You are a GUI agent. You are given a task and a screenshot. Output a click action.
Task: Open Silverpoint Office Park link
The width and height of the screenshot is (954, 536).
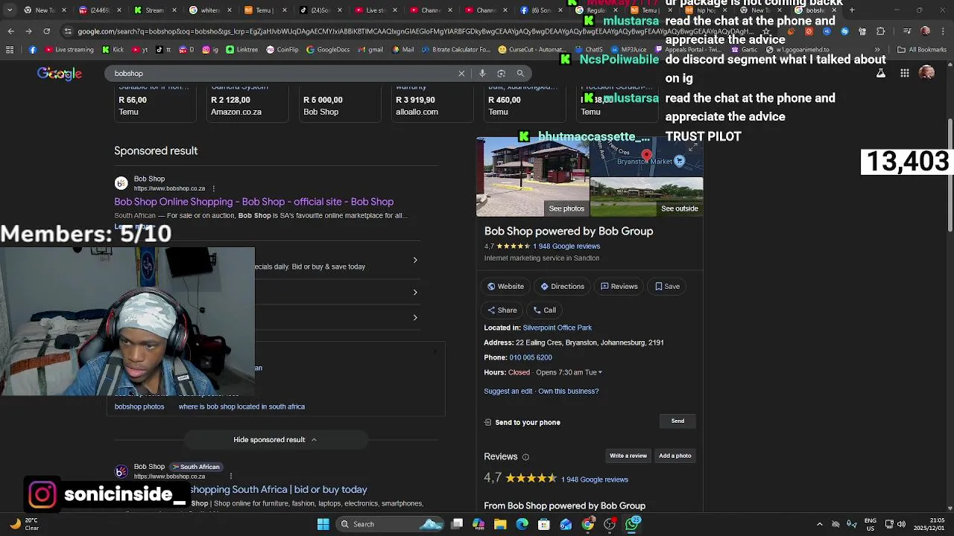point(557,328)
